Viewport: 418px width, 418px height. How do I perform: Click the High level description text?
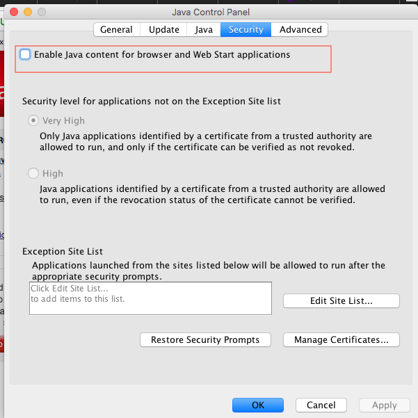point(212,194)
